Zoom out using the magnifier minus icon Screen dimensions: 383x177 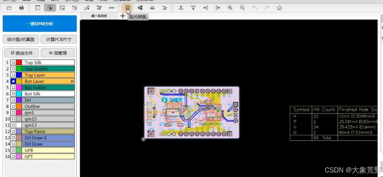[x=242, y=8]
